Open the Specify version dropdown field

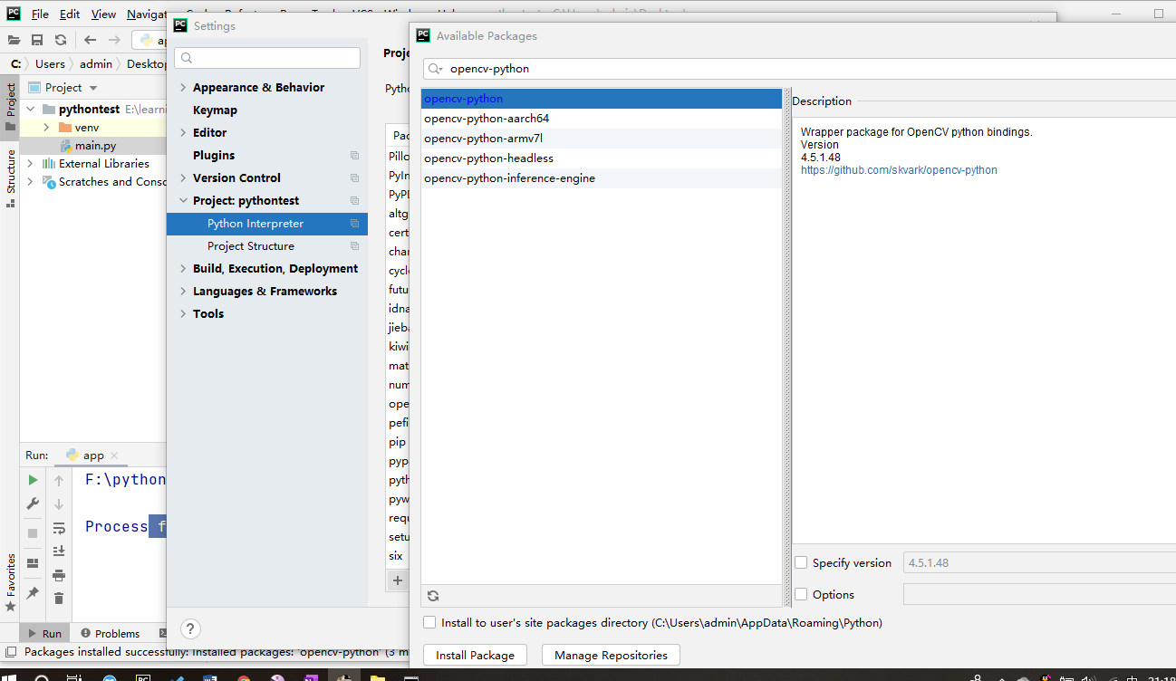pyautogui.click(x=1039, y=562)
